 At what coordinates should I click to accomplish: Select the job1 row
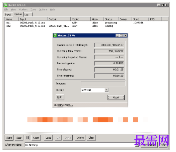tap(86, 23)
